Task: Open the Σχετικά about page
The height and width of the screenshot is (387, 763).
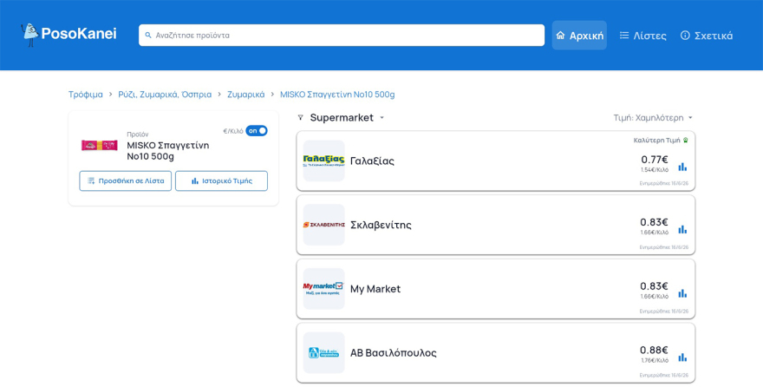Action: click(x=707, y=36)
